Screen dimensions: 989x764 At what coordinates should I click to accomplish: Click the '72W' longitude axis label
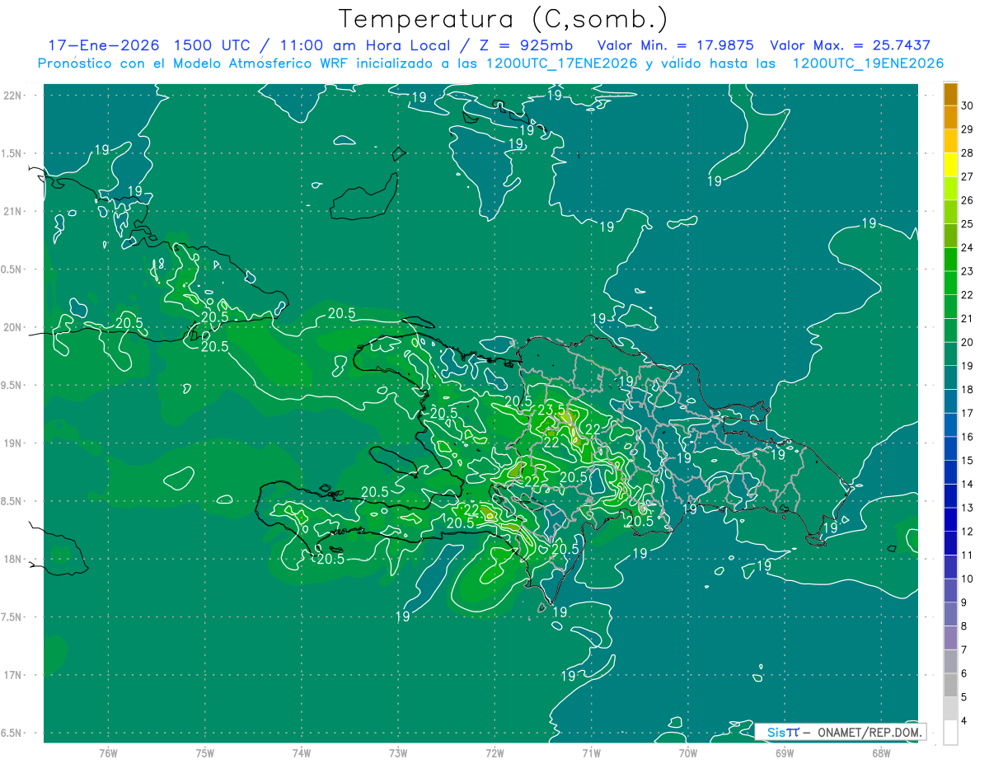click(x=494, y=752)
